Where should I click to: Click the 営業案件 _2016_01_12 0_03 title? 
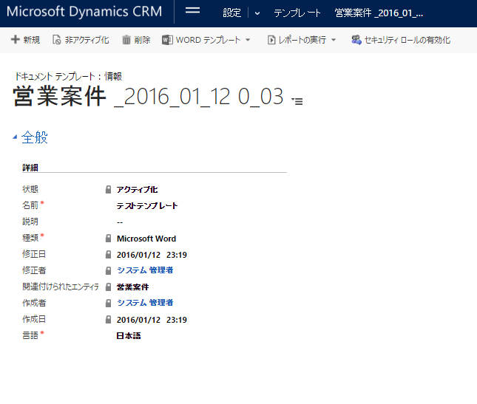pyautogui.click(x=148, y=97)
